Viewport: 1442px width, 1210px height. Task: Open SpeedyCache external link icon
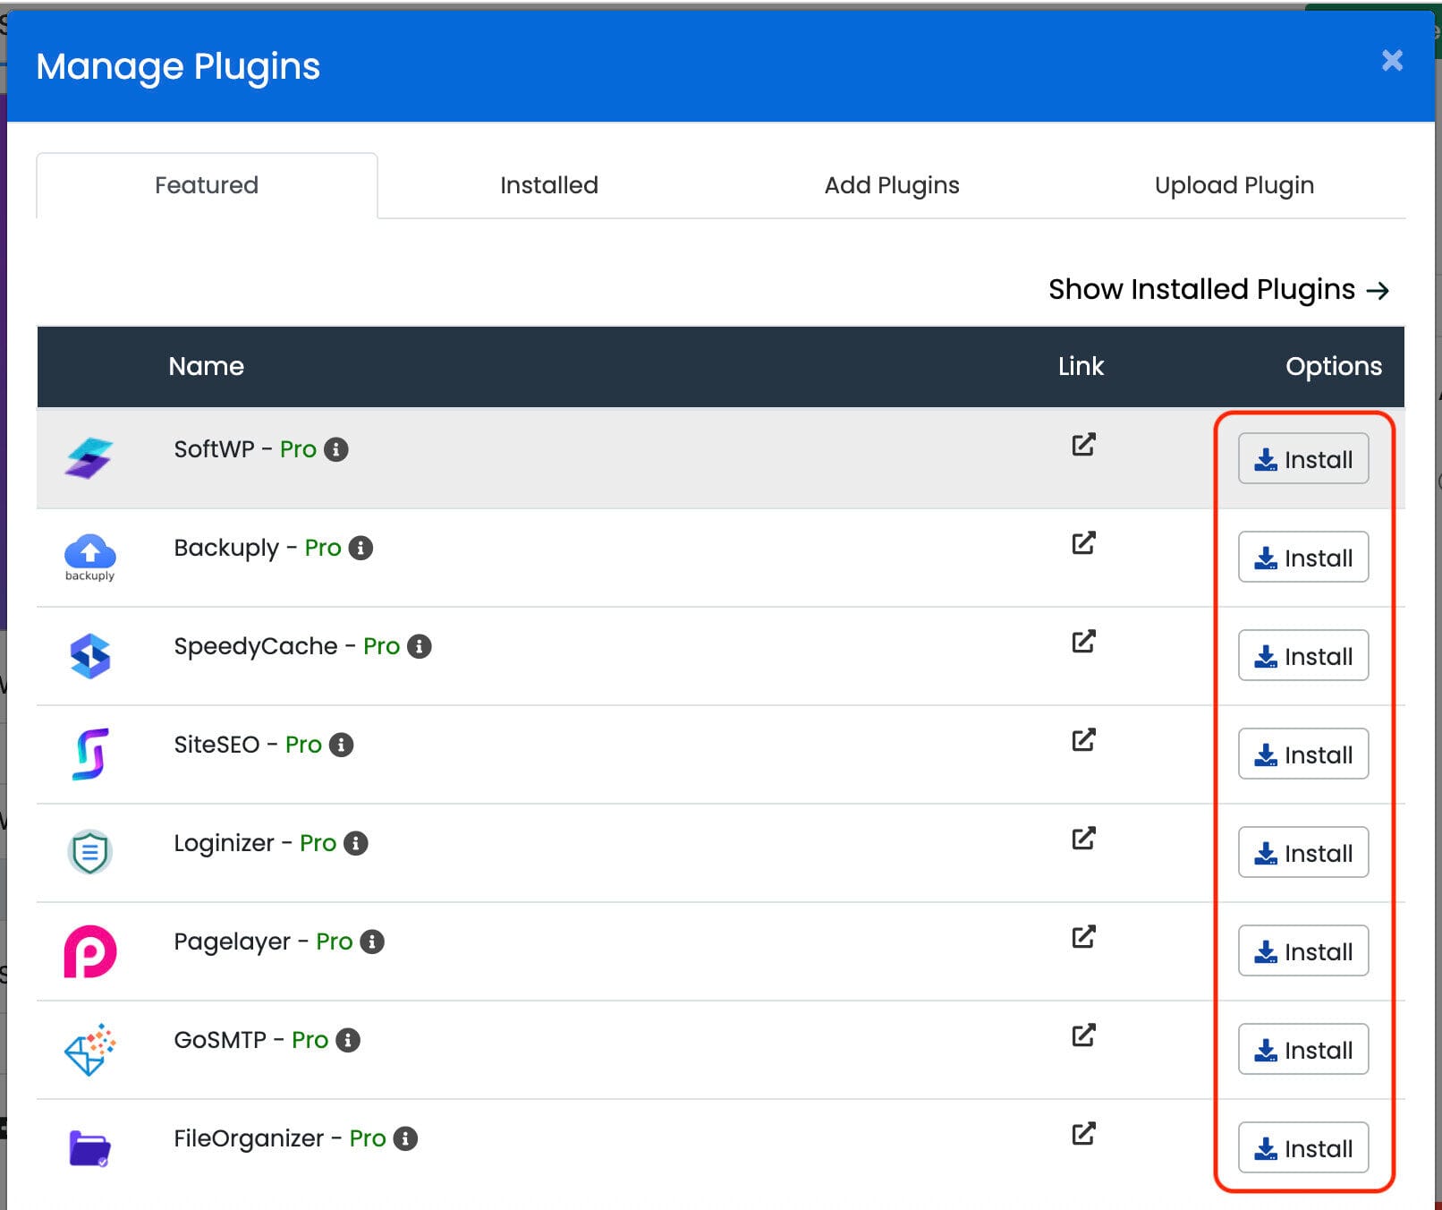coord(1083,642)
